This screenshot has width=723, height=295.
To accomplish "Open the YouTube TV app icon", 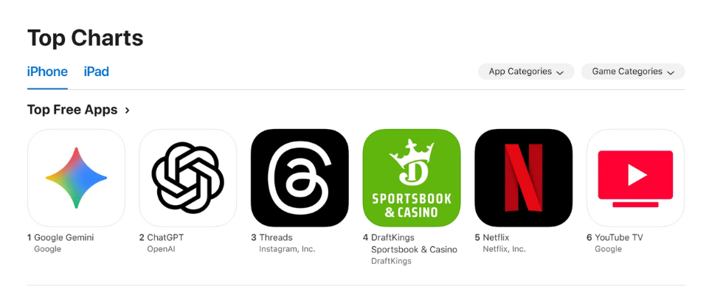I will click(635, 178).
